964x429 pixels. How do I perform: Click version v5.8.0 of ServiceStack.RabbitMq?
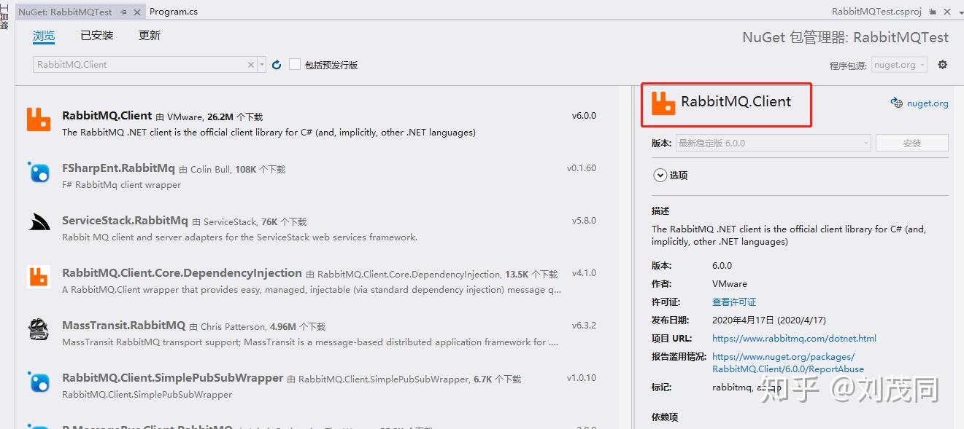(584, 221)
